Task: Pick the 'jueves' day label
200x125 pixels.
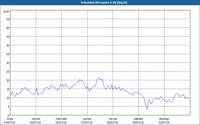Action: 87,119
